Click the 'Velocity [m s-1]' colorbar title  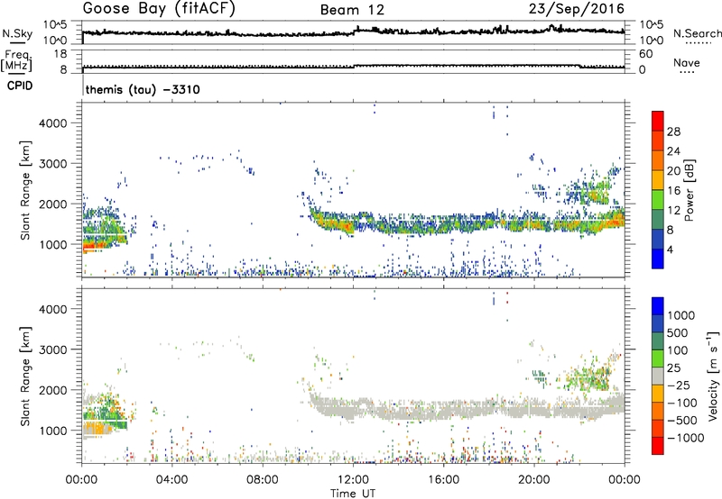click(713, 376)
